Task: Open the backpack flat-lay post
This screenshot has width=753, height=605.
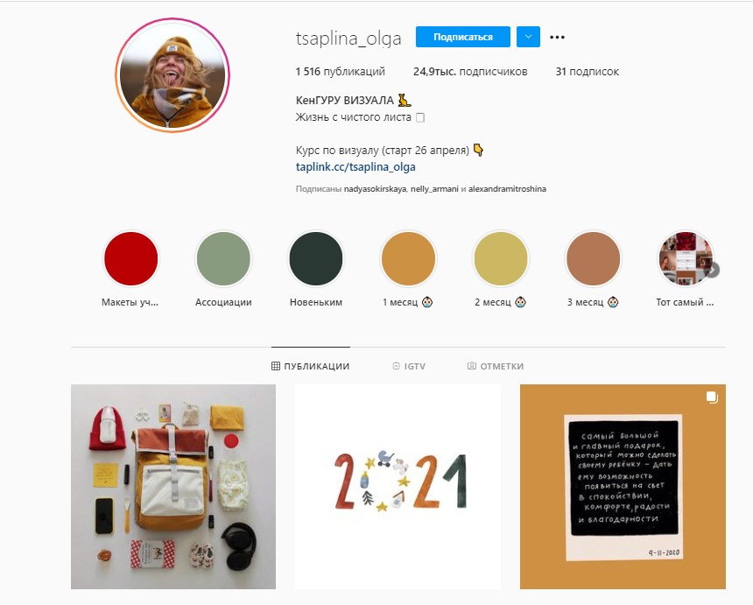Action: click(173, 487)
